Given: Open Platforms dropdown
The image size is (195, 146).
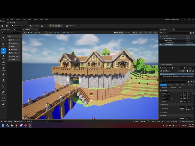Looking at the screenshot, I should (x=71, y=26).
